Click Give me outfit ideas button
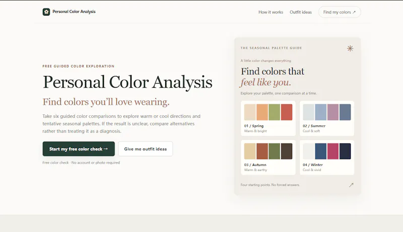Image resolution: width=403 pixels, height=232 pixels. pyautogui.click(x=146, y=149)
